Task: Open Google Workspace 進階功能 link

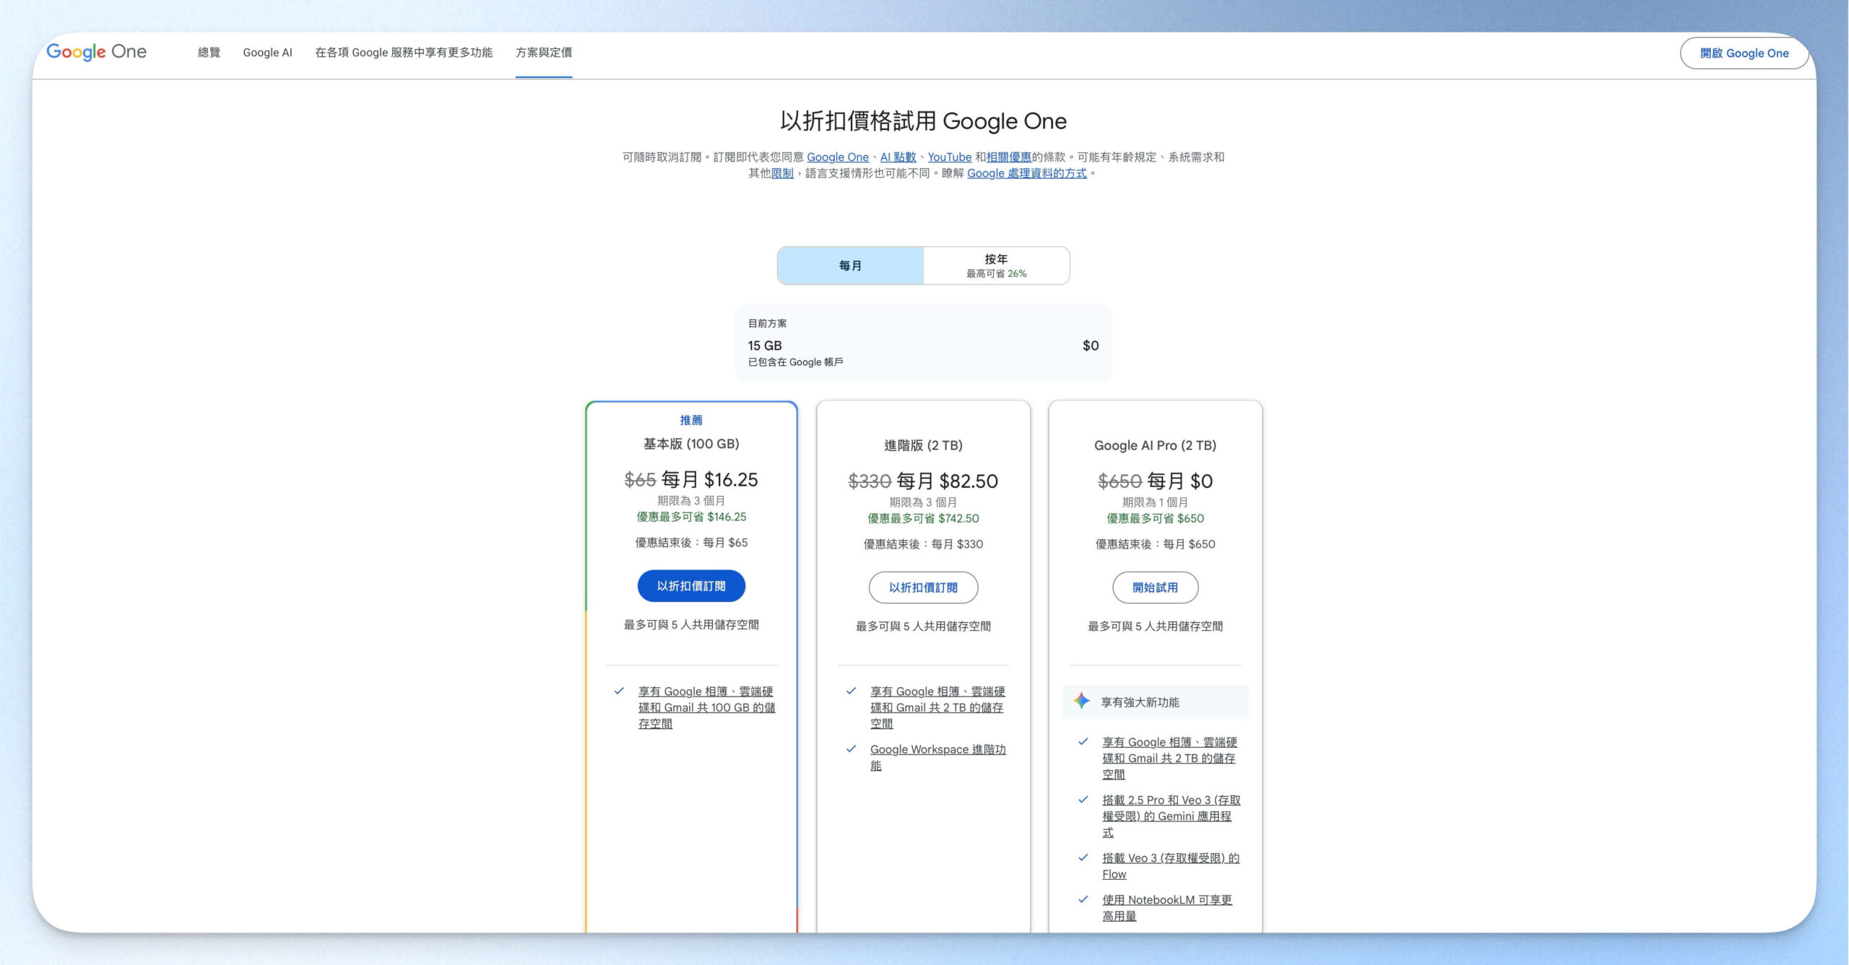Action: pos(938,757)
